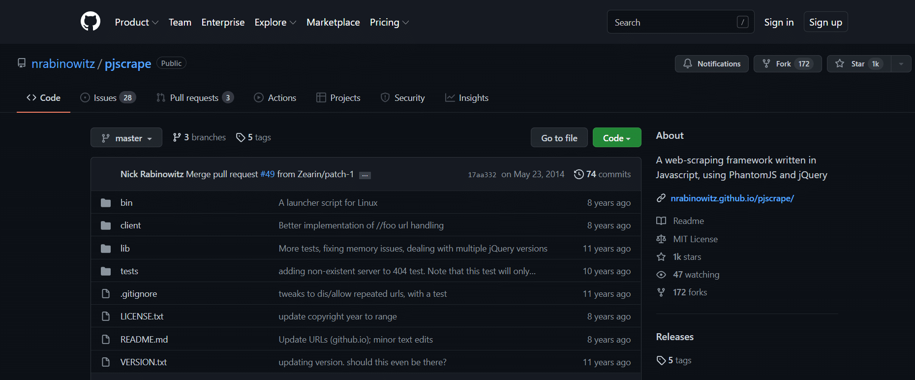This screenshot has width=915, height=380.
Task: Open the Pull requests tab
Action: click(195, 98)
